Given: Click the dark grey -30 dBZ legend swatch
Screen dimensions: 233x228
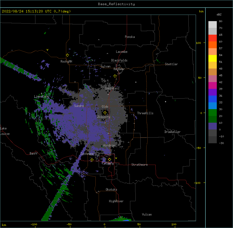Looking at the screenshot, I should [212, 140].
